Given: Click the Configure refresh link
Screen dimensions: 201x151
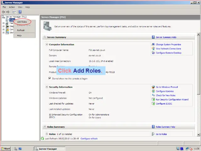Looking at the screenshot, I should [89, 139].
